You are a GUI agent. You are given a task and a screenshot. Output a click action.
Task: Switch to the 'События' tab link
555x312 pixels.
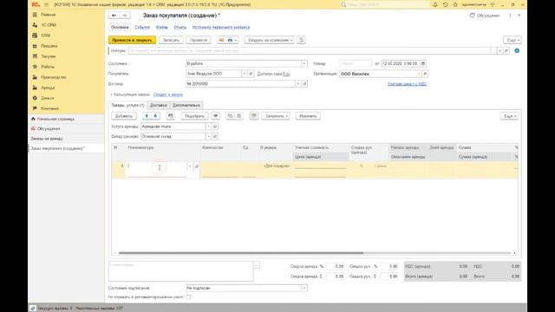pyautogui.click(x=142, y=27)
